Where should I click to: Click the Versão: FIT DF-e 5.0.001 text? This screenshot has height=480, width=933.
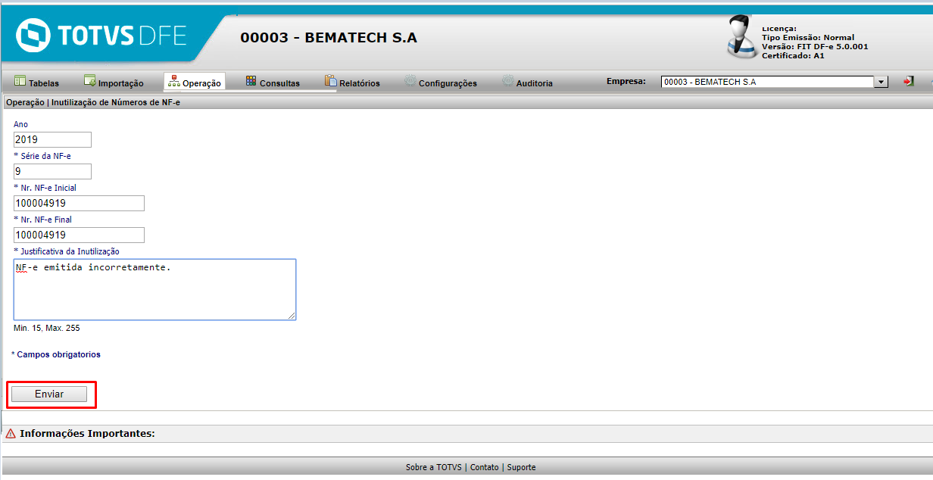(815, 46)
